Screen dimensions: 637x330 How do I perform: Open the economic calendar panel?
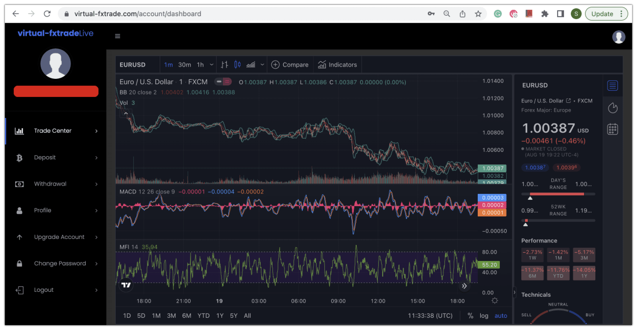612,129
